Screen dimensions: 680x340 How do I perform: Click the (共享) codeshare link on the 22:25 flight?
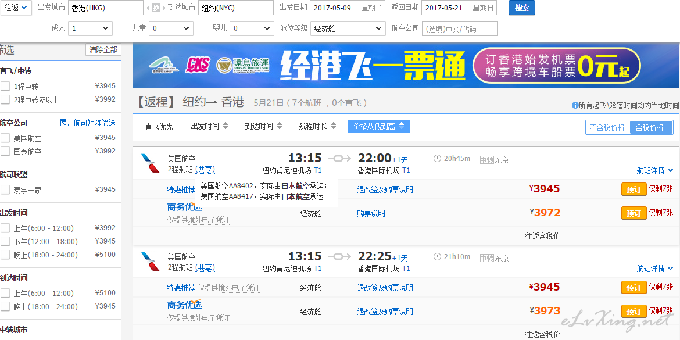(205, 268)
